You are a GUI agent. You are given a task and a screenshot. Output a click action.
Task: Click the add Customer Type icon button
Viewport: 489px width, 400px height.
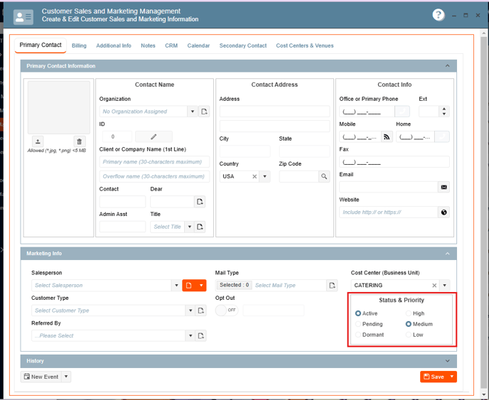coord(201,310)
